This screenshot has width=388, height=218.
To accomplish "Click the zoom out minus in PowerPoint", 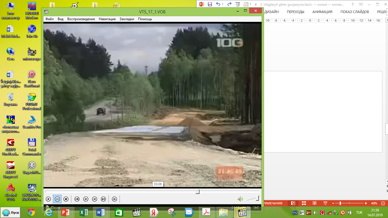I will (333, 203).
